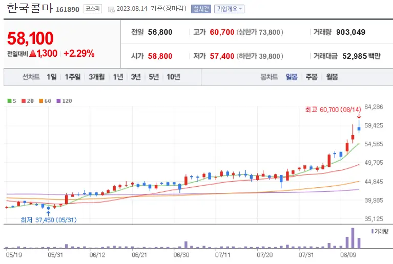Select the 1주일 line chart tab
393x264 pixels.
point(73,77)
